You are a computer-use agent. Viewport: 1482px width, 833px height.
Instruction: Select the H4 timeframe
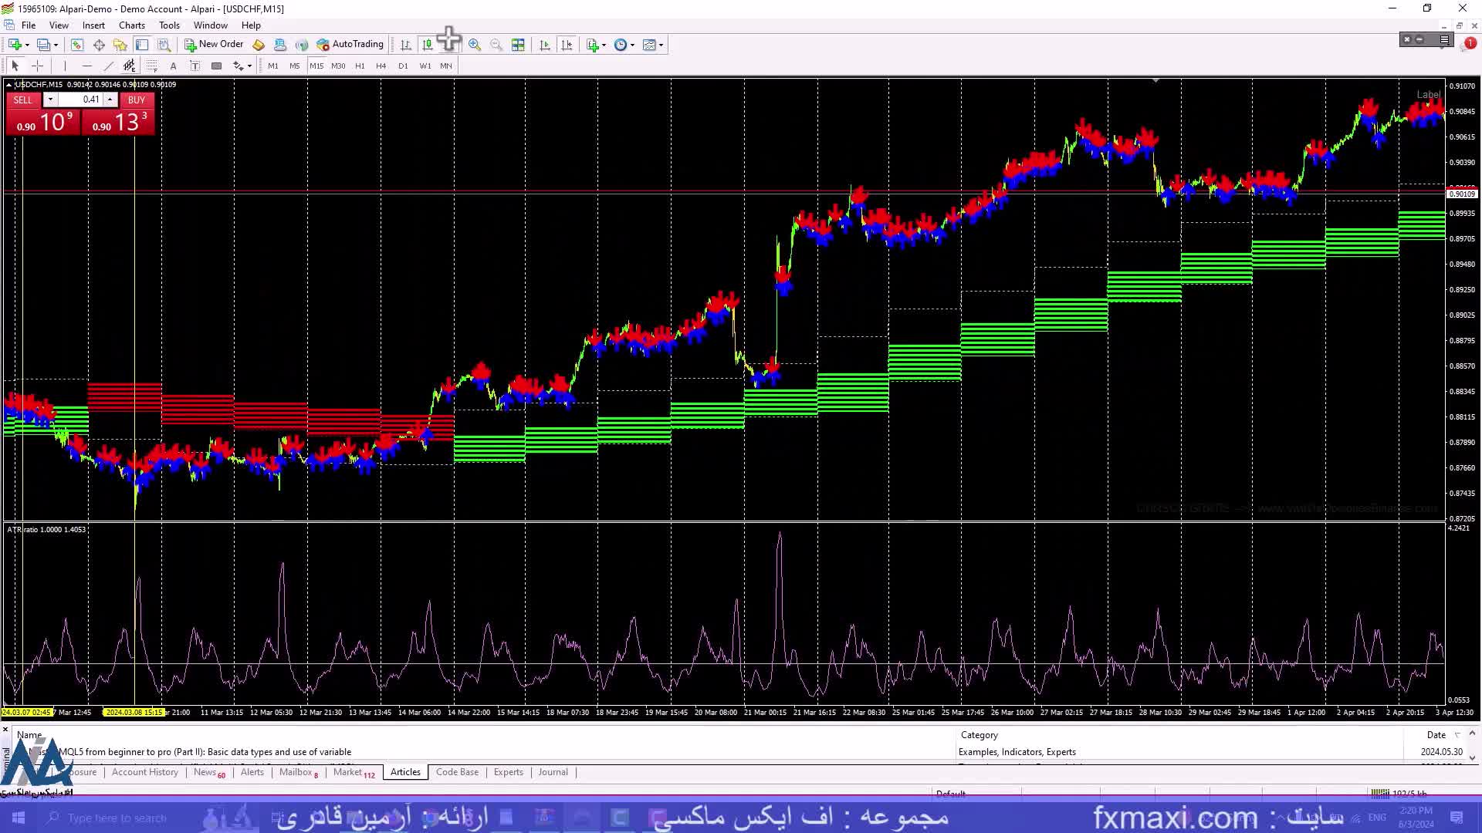pos(381,66)
